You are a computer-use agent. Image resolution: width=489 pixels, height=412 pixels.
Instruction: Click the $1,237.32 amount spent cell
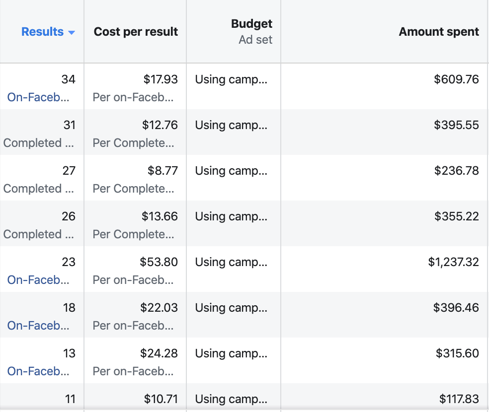[x=453, y=262]
